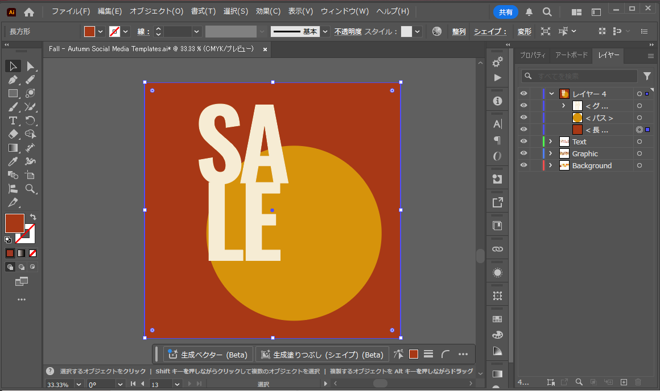The height and width of the screenshot is (391, 660).
Task: Filter layers with the funnel icon
Action: click(x=647, y=76)
